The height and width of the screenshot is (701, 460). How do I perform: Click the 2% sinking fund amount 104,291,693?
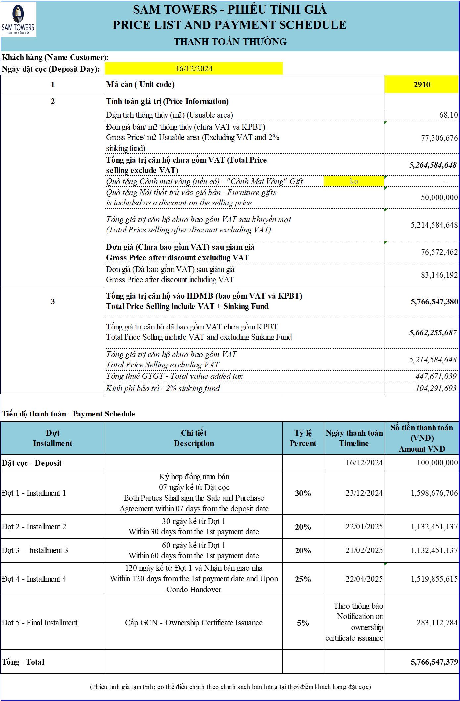pyautogui.click(x=436, y=388)
